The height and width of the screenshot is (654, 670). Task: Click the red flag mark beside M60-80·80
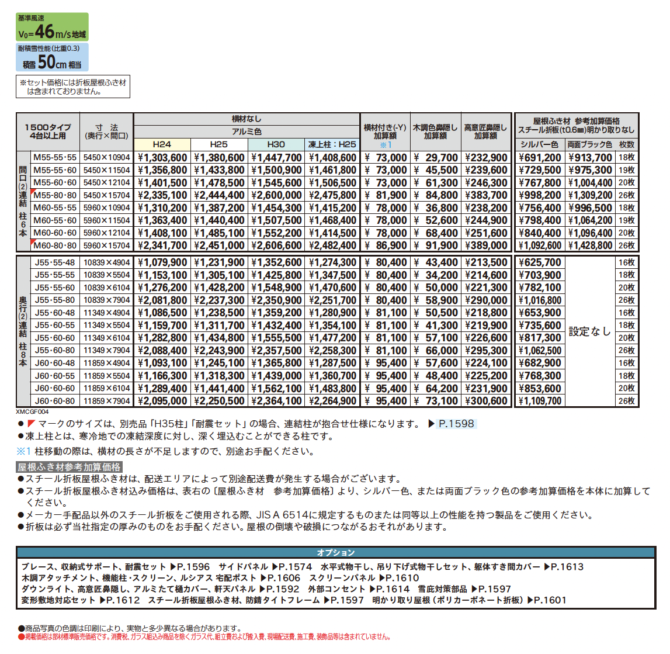pos(33,242)
